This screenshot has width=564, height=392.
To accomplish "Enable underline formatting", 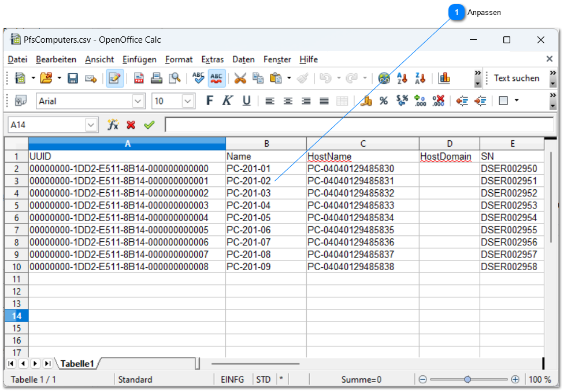I will pos(246,100).
